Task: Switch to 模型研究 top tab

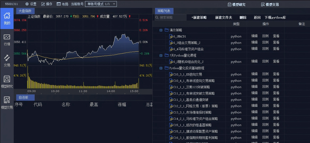Action: coord(237,4)
